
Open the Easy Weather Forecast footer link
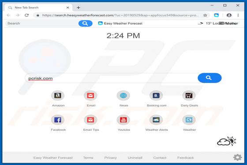(53, 158)
